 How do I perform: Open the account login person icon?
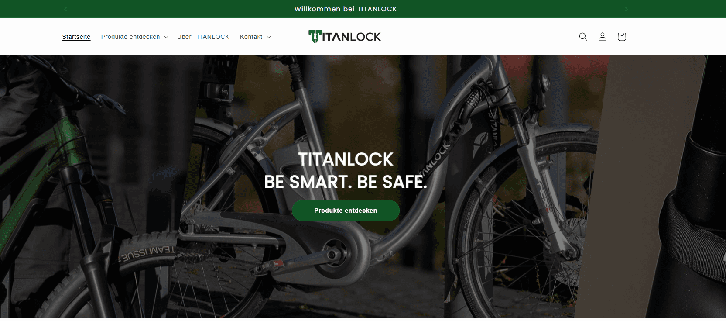[602, 37]
